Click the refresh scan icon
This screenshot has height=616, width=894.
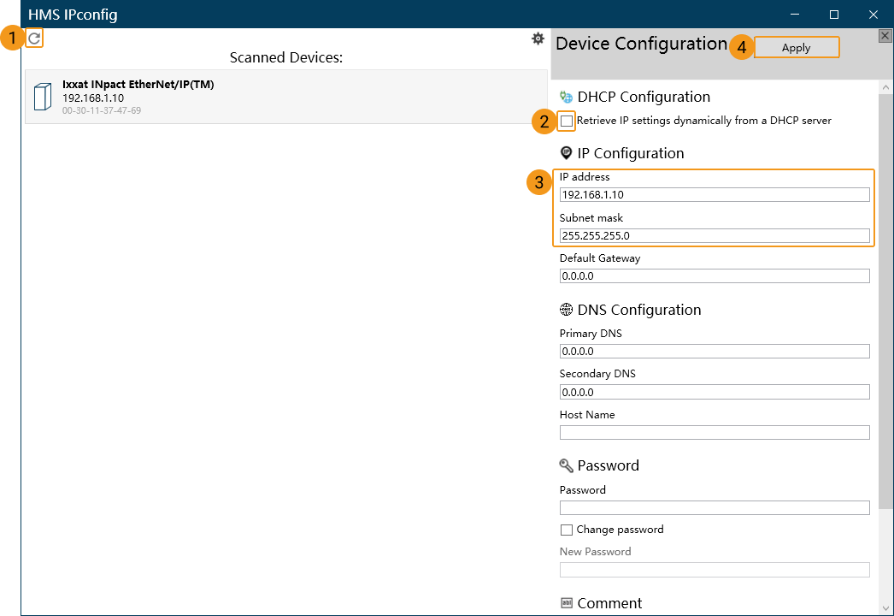34,38
